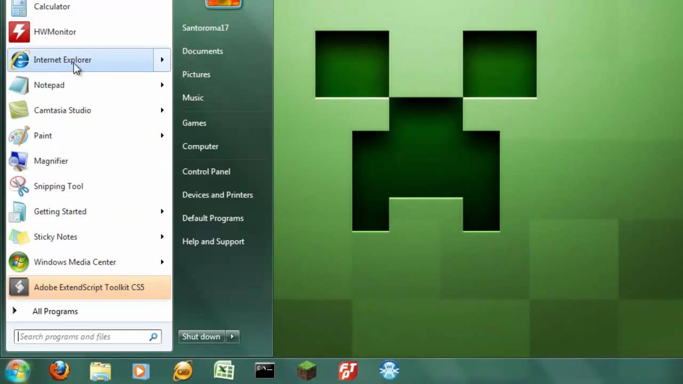This screenshot has height=384, width=683.
Task: Open Firefox from the taskbar
Action: 59,370
